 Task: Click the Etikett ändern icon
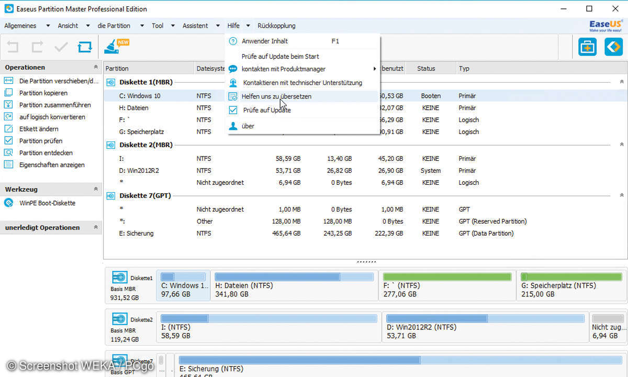(8, 129)
